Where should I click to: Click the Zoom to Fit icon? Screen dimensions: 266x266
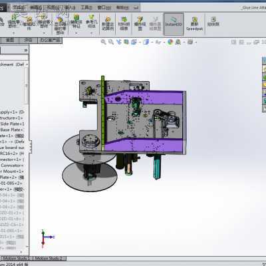(x=103, y=42)
